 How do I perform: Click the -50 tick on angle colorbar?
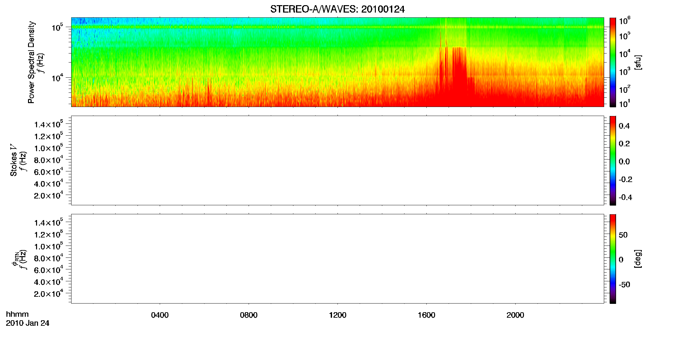(x=624, y=285)
